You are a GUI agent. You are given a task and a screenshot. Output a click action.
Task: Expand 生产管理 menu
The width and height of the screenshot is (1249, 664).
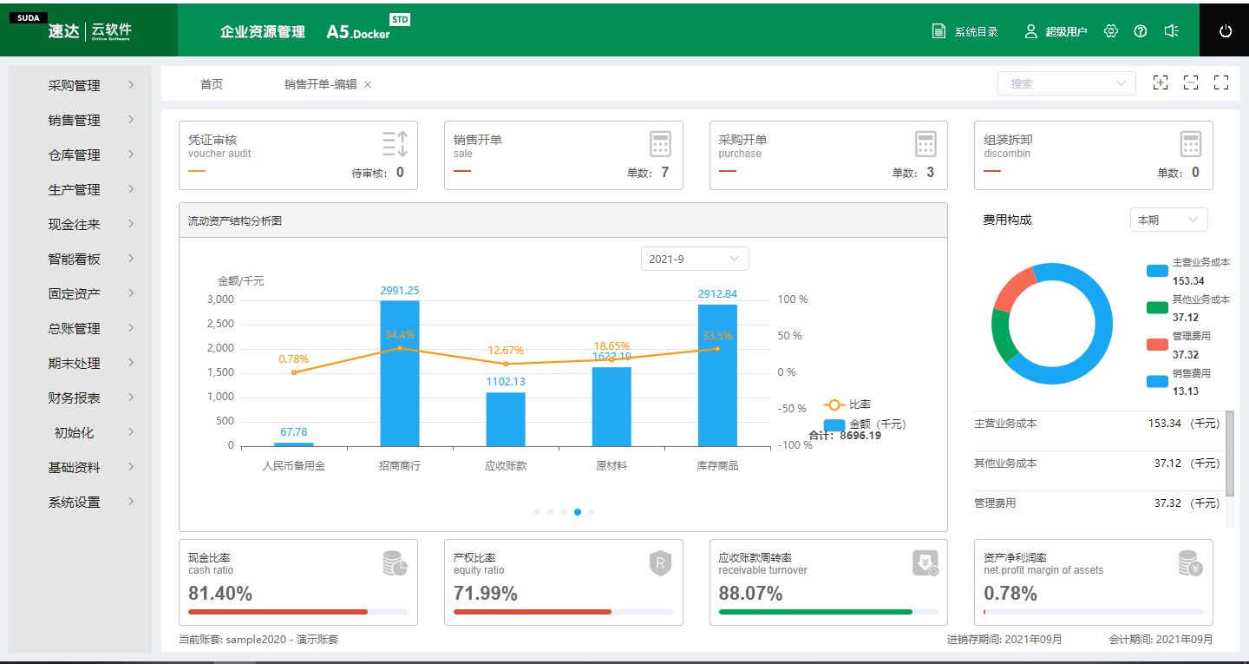pyautogui.click(x=81, y=189)
